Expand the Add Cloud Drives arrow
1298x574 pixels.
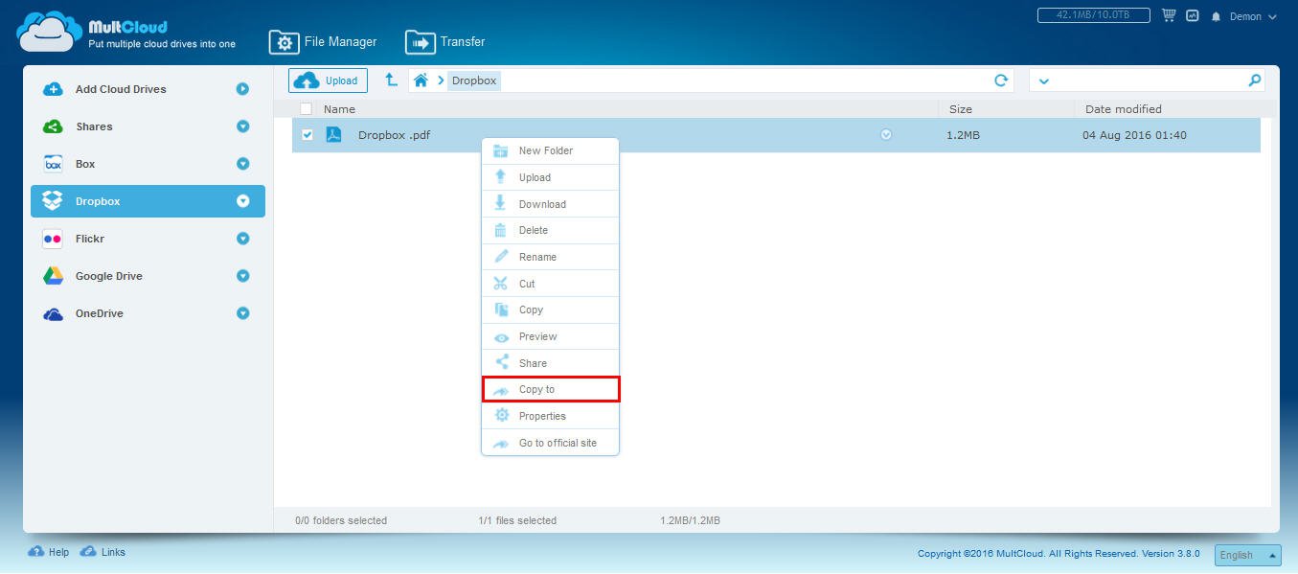[242, 89]
